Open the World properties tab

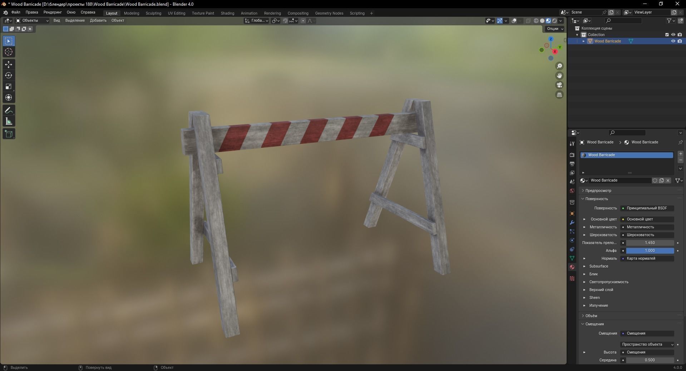(572, 191)
